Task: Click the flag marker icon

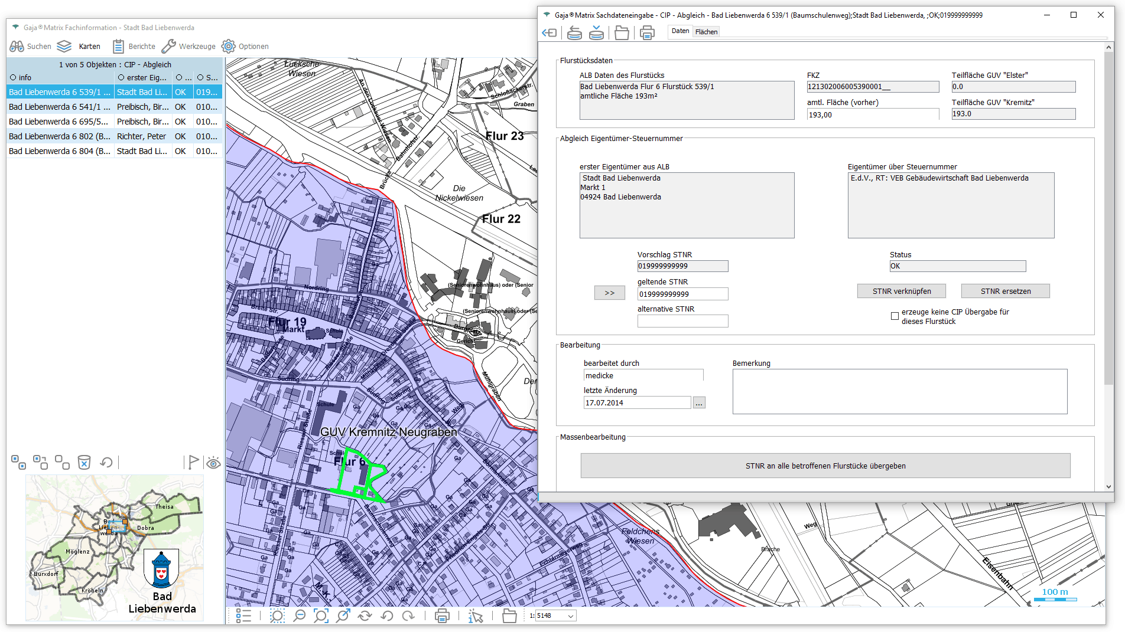Action: (x=193, y=462)
